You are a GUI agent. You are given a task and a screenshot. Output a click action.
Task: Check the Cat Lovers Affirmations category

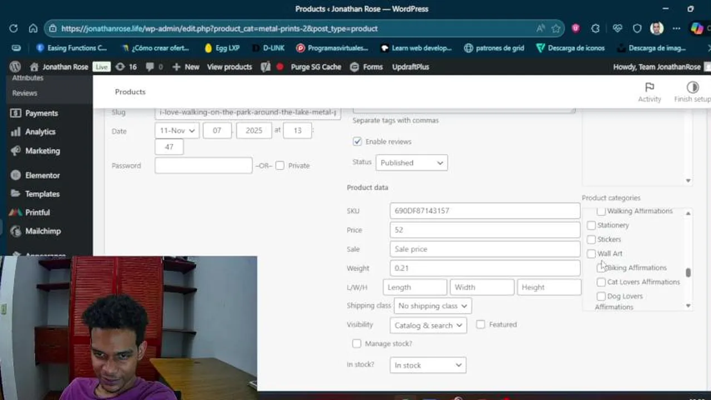tap(601, 282)
